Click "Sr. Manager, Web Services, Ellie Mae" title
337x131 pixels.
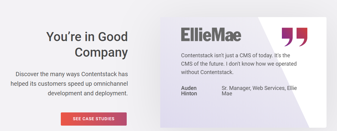[x=259, y=91]
